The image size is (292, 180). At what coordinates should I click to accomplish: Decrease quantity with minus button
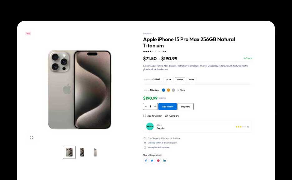(x=146, y=107)
